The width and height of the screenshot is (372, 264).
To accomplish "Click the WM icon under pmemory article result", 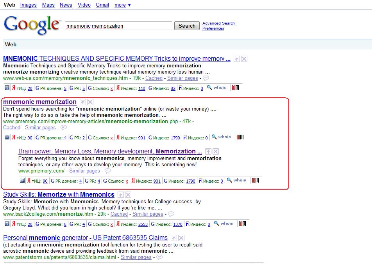I will point(240,137).
